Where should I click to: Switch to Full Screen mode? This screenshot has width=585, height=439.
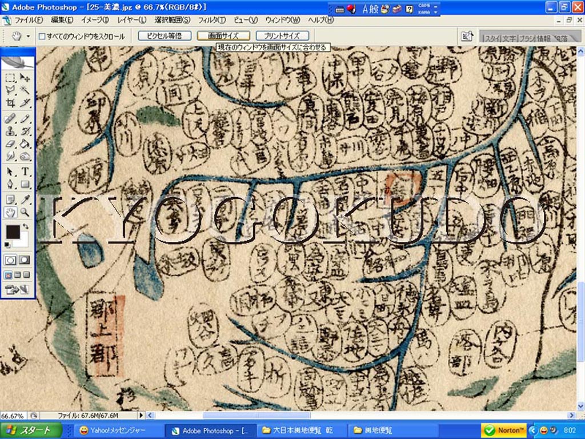26,275
